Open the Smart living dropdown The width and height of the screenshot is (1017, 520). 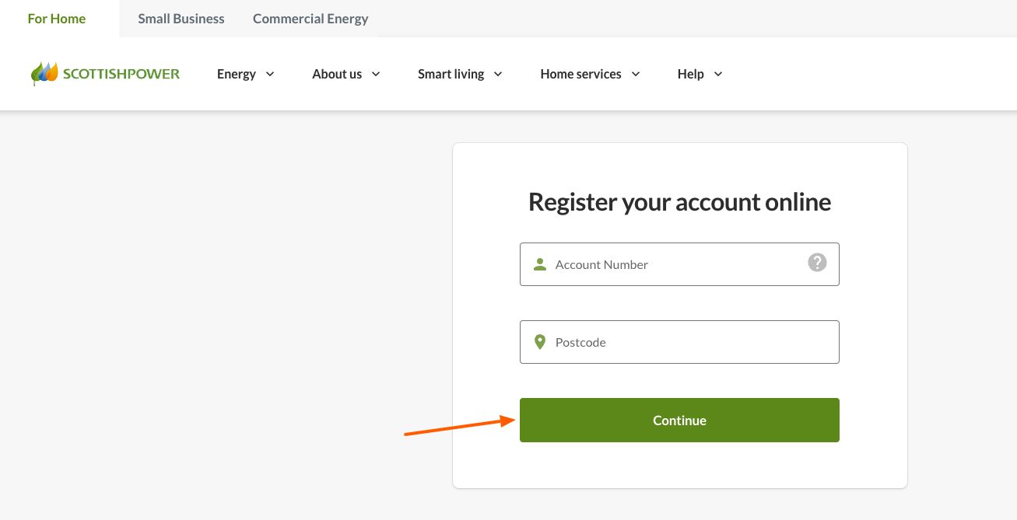[451, 74]
